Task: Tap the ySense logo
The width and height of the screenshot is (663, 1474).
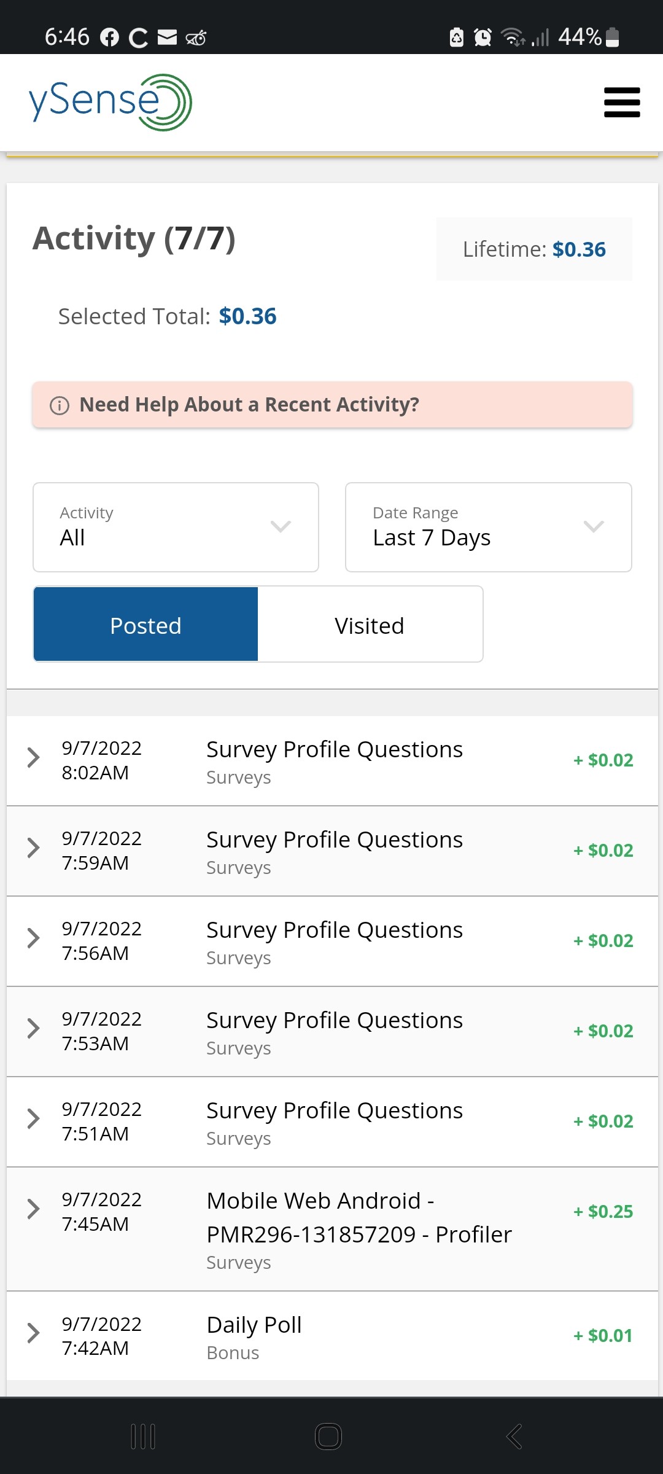Action: point(110,102)
